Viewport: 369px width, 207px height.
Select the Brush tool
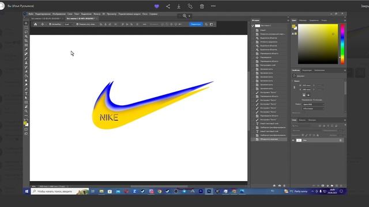point(26,59)
